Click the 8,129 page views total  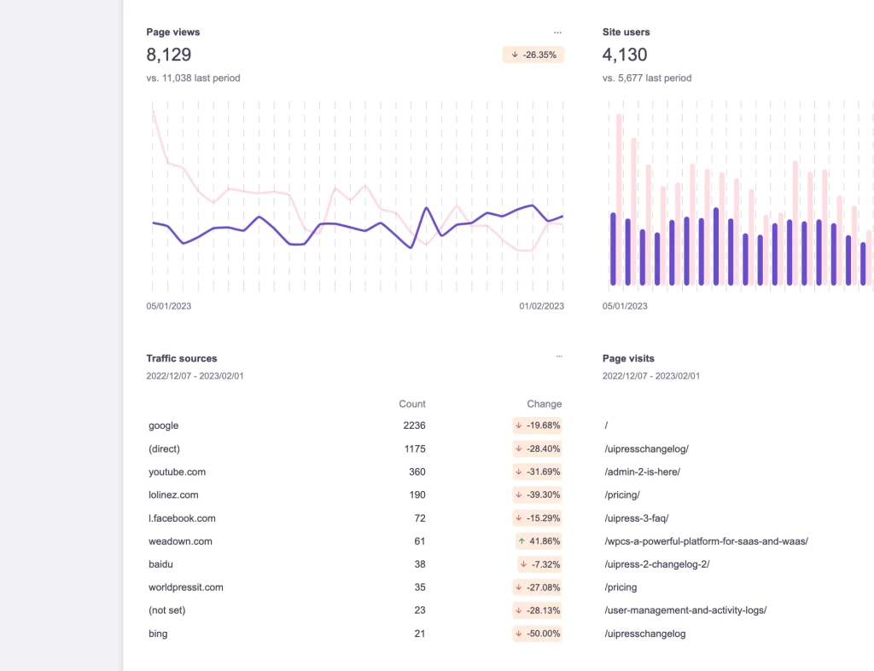[169, 55]
